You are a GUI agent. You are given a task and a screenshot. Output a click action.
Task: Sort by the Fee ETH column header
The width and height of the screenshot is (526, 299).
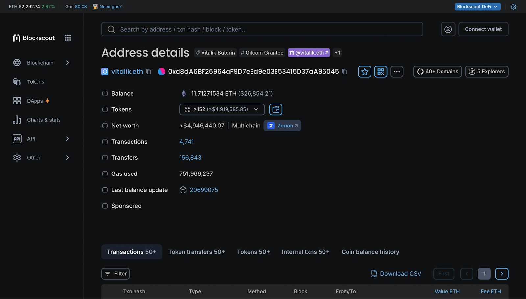(x=491, y=292)
